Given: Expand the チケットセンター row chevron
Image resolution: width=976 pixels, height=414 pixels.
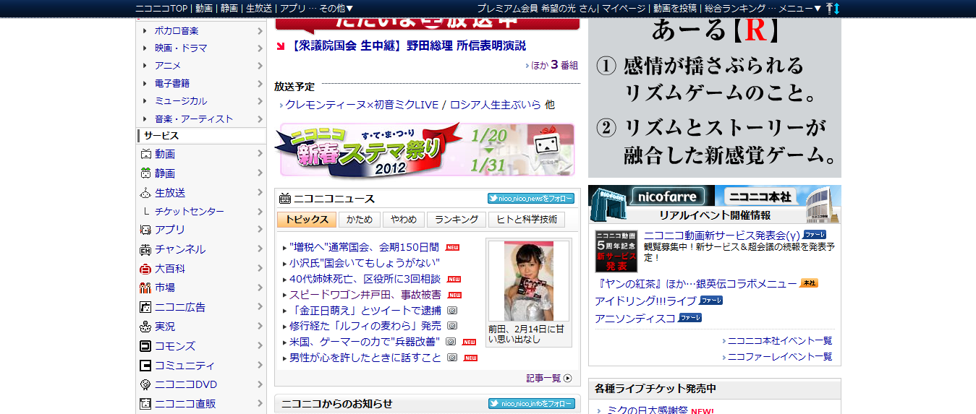Looking at the screenshot, I should [260, 212].
